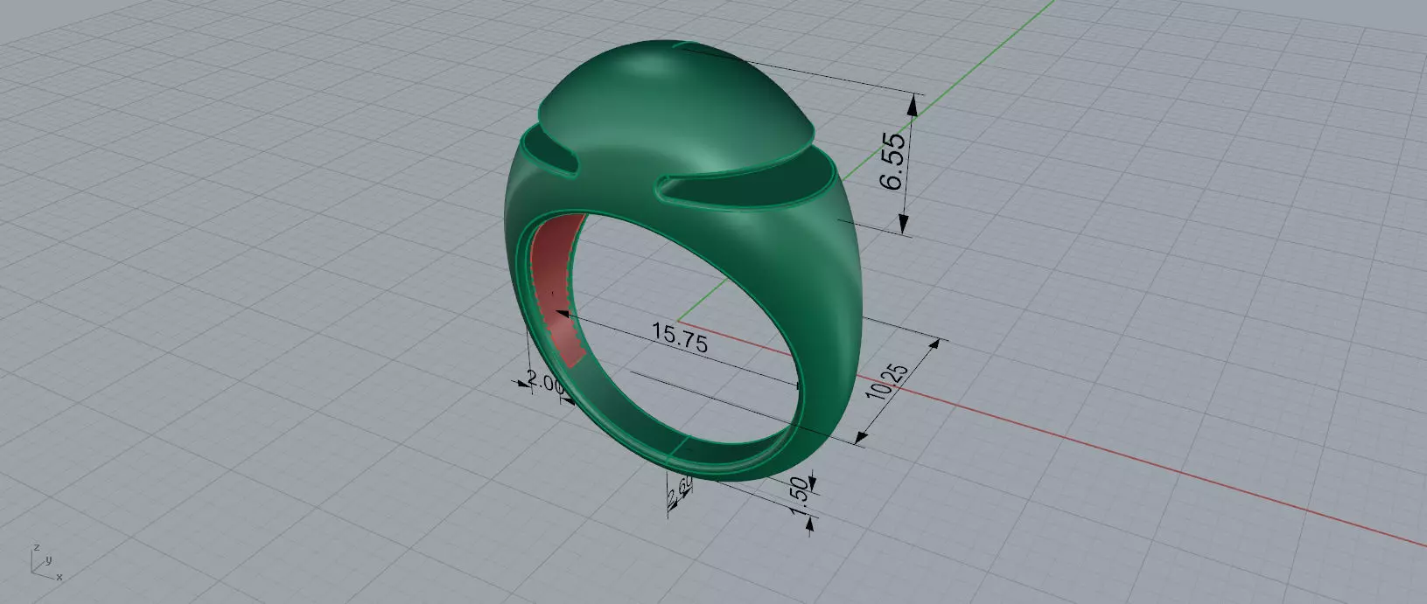The width and height of the screenshot is (1427, 604).
Task: Click the 2.00 band thickness dimension
Action: coord(543,382)
